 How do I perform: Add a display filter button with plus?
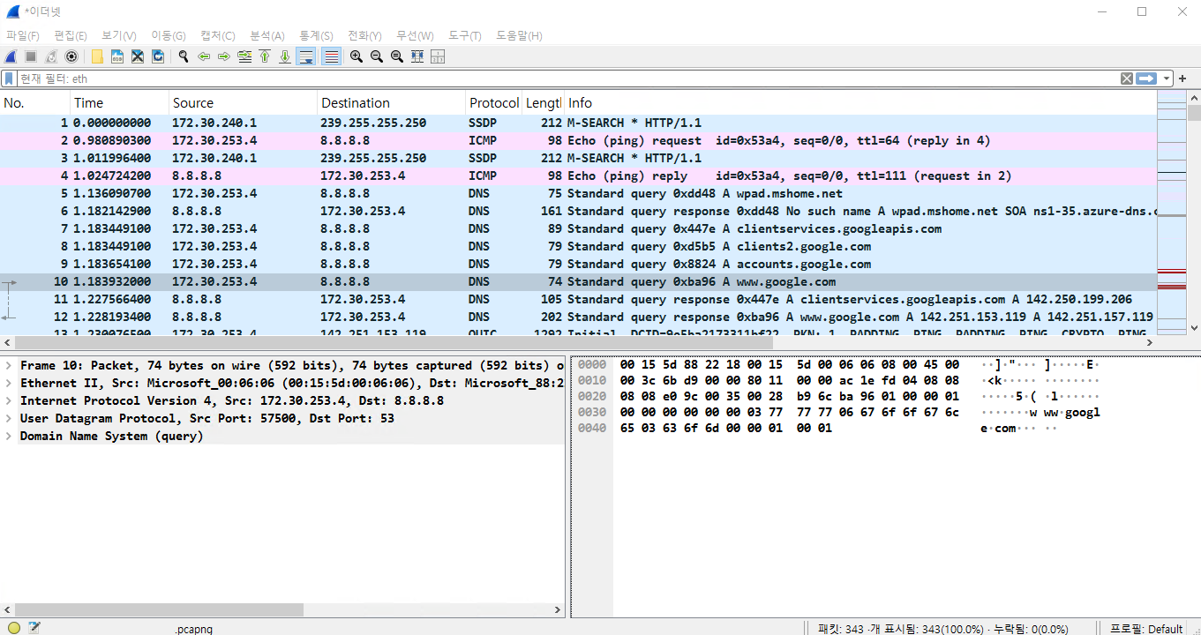coord(1183,78)
